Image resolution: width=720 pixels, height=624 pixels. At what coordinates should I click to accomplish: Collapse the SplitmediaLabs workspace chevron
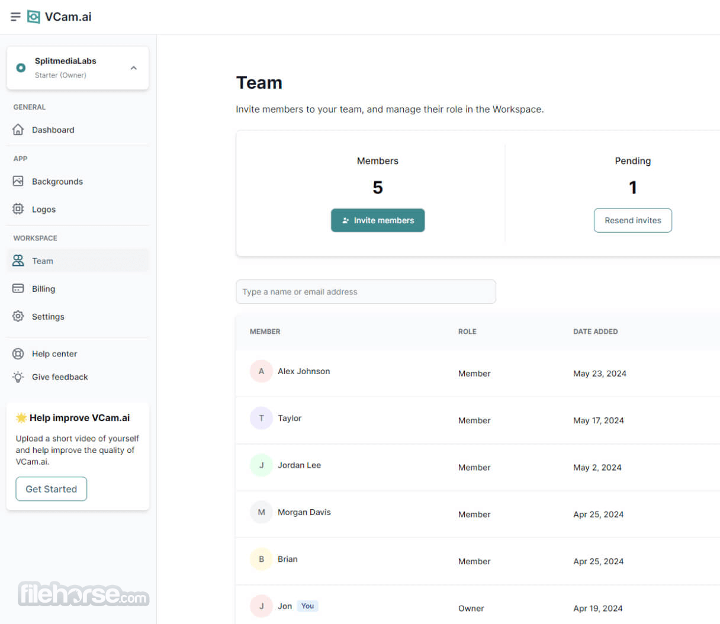(134, 68)
